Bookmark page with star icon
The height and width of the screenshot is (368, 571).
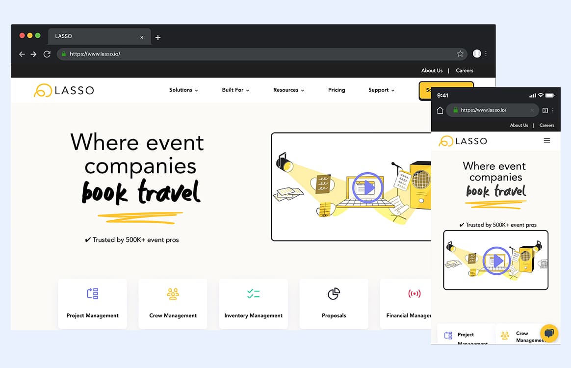point(460,54)
